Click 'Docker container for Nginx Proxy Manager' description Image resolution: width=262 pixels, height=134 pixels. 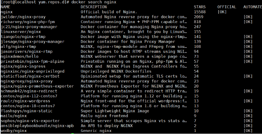click(128, 42)
